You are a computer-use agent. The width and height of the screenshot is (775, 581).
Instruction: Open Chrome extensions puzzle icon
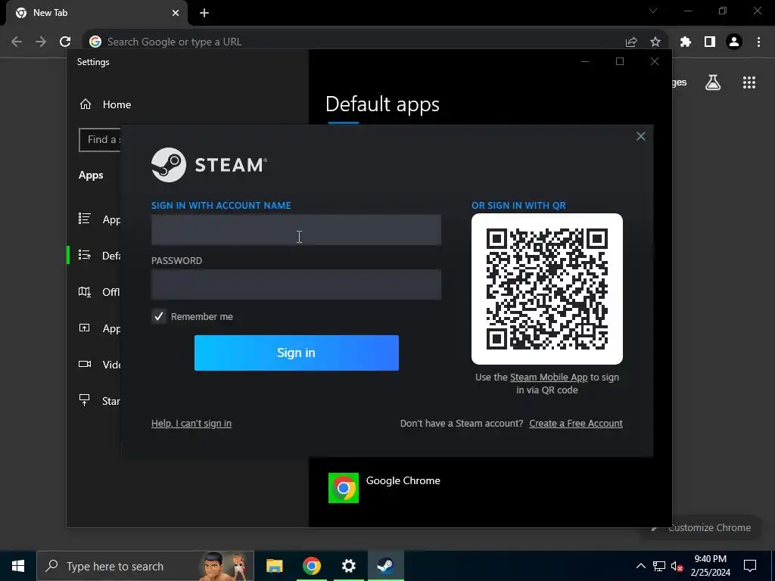click(686, 42)
